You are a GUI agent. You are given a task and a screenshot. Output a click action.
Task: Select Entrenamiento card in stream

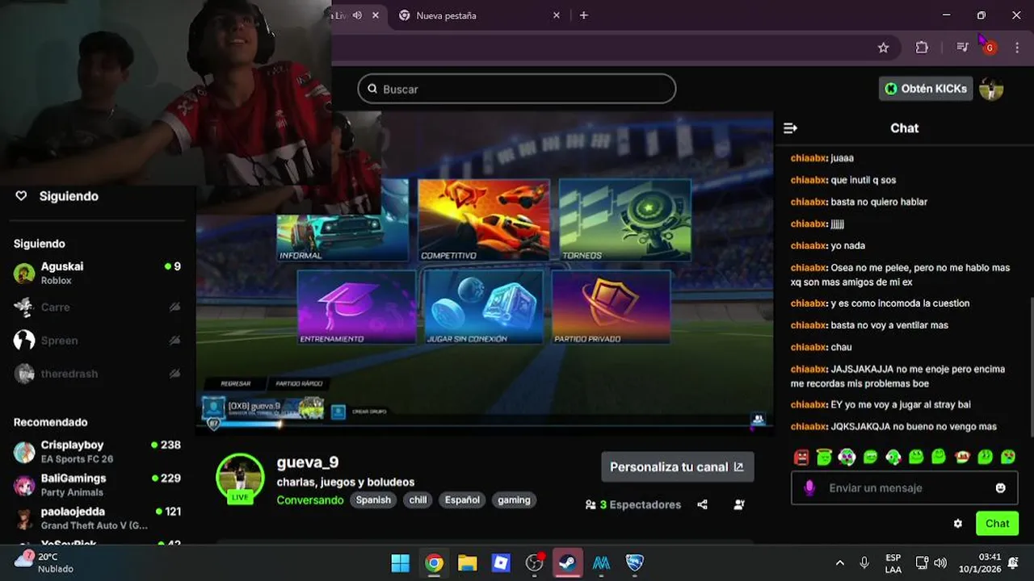pyautogui.click(x=356, y=307)
